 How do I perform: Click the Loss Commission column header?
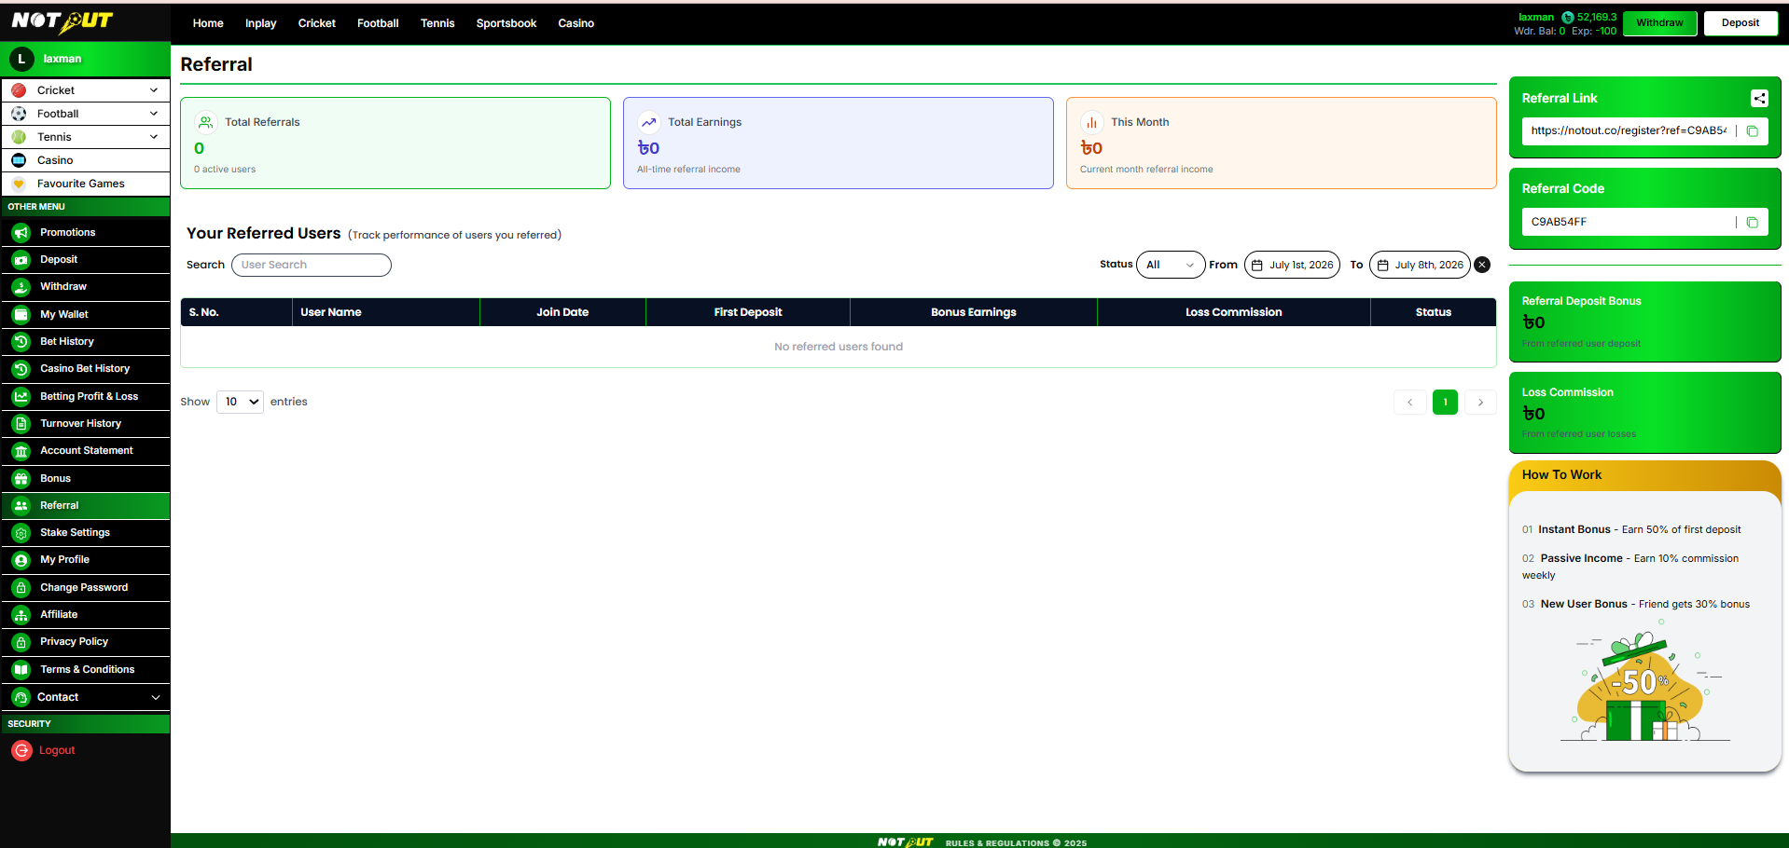click(1234, 312)
